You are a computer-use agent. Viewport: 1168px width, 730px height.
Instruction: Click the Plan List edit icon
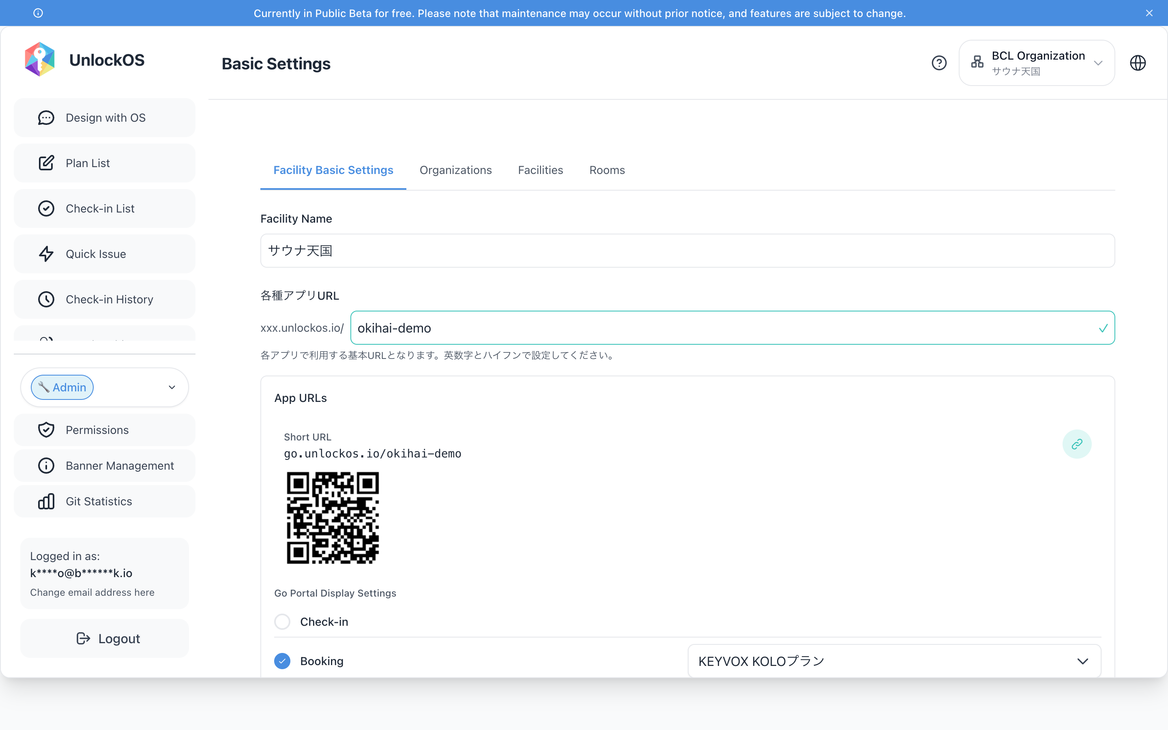coord(46,163)
